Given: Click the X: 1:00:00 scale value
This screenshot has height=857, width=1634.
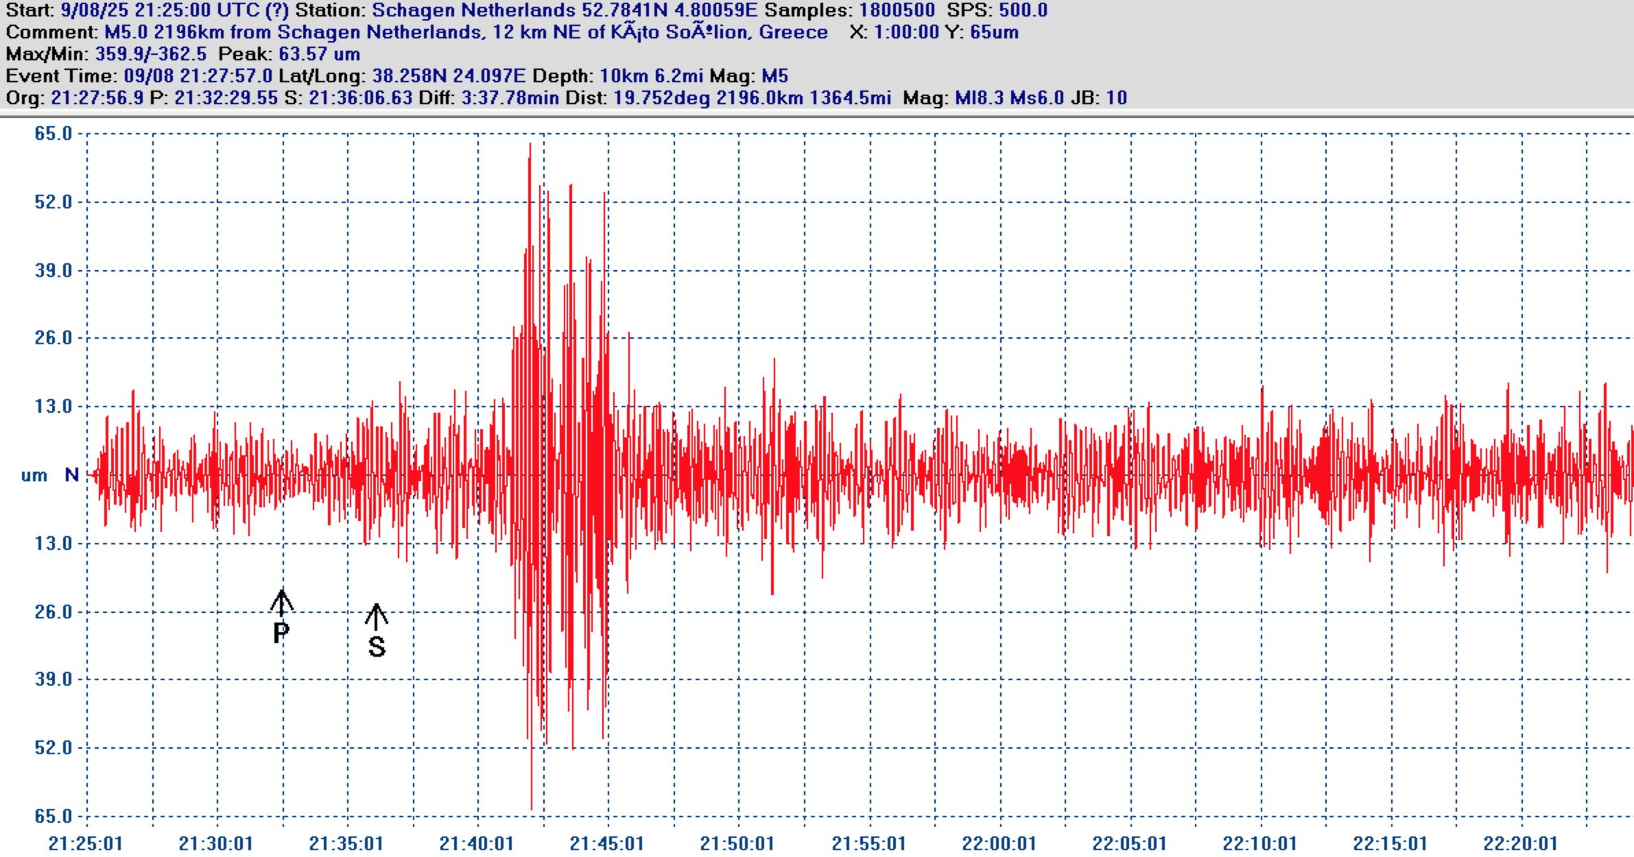Looking at the screenshot, I should pos(905,32).
